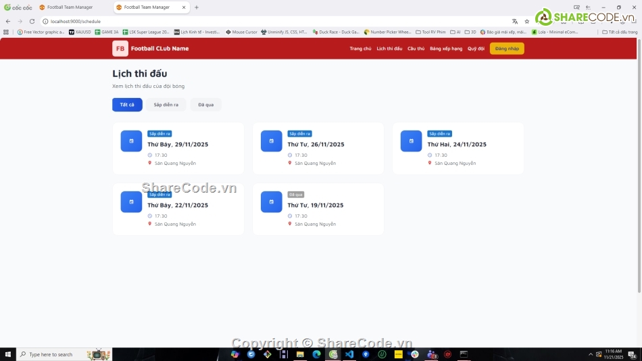Viewport: 642px width, 361px height.
Task: Open File Explorer from taskbar
Action: click(x=300, y=354)
